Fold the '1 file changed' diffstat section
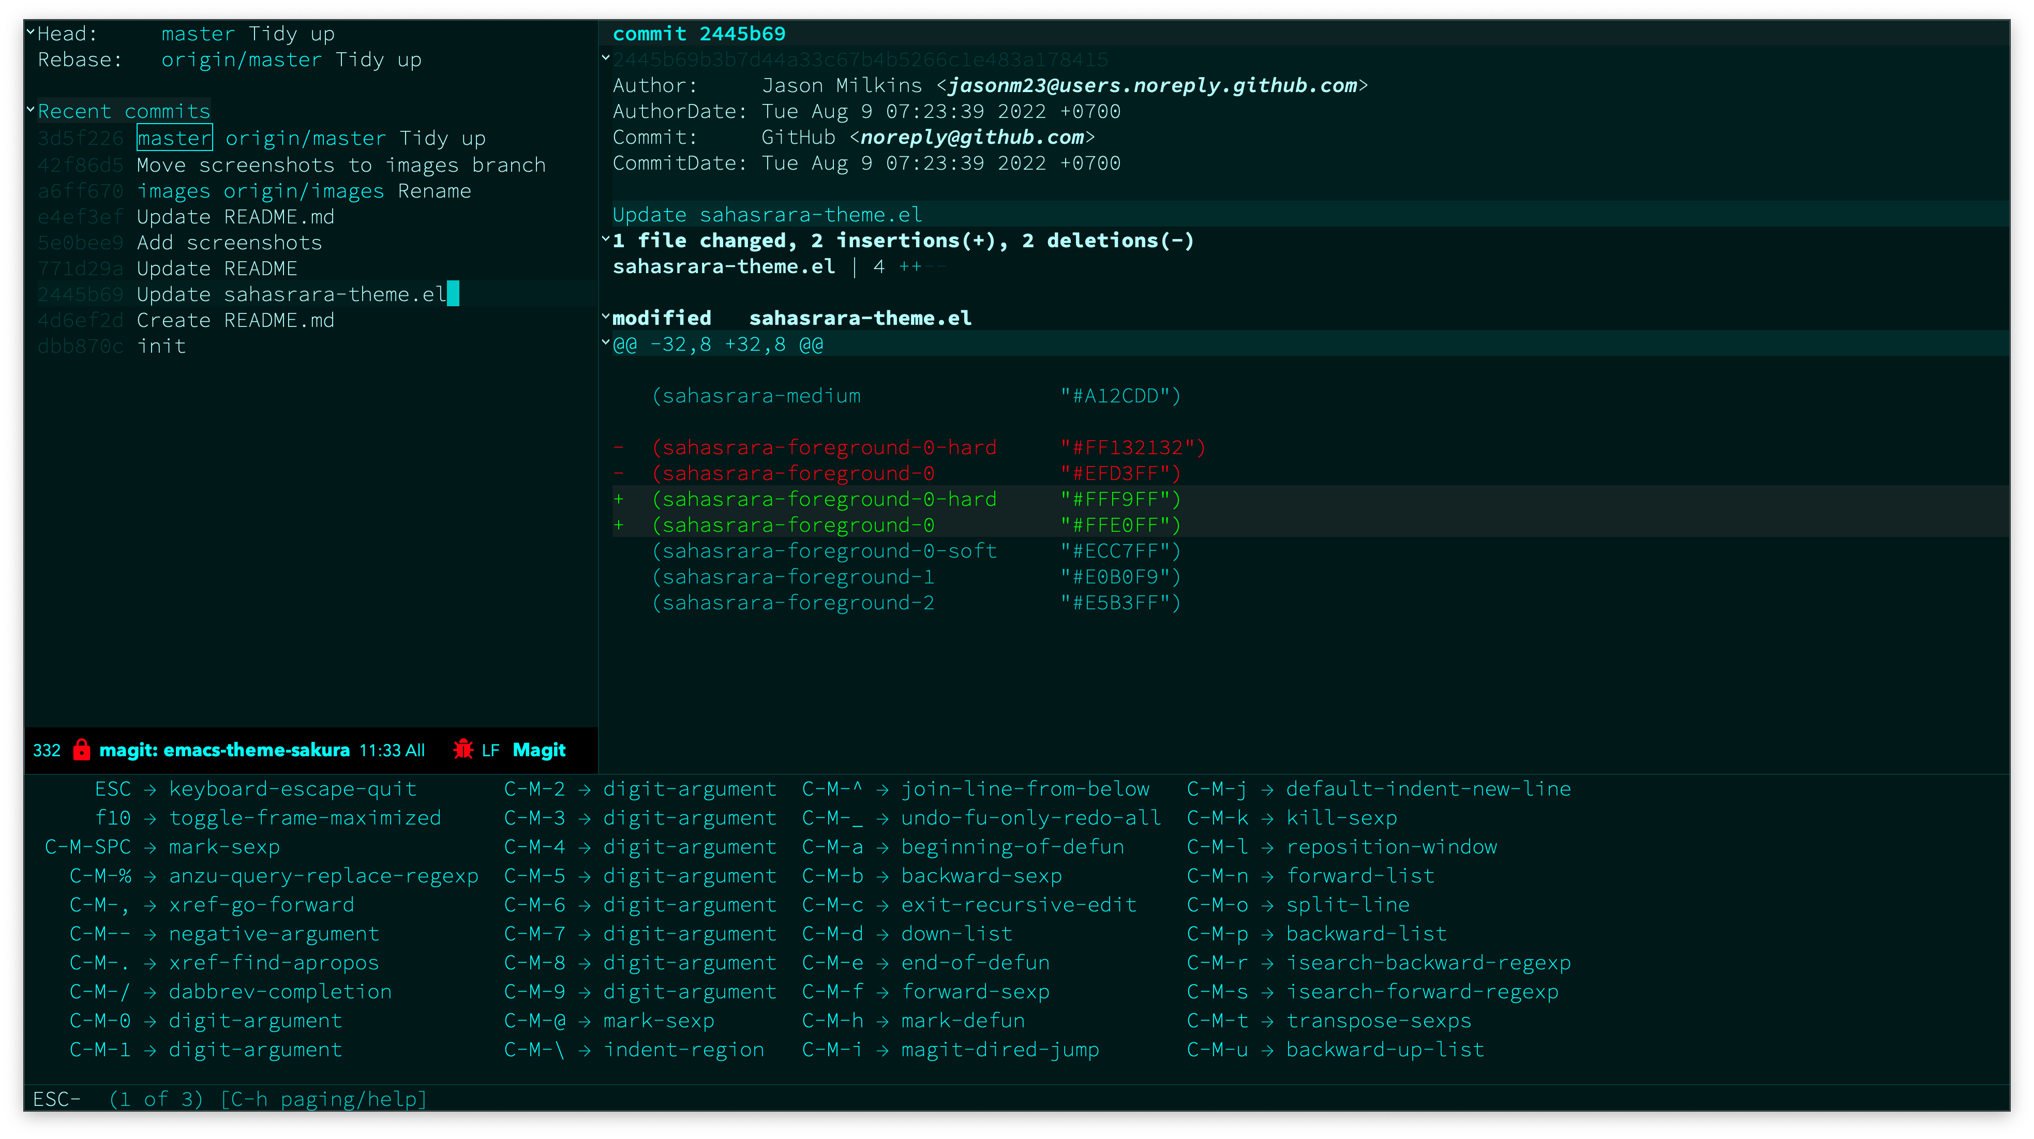Screen dimensions: 2034x1139 (x=606, y=239)
